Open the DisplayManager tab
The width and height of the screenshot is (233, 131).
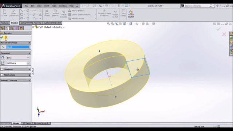click(x=21, y=28)
